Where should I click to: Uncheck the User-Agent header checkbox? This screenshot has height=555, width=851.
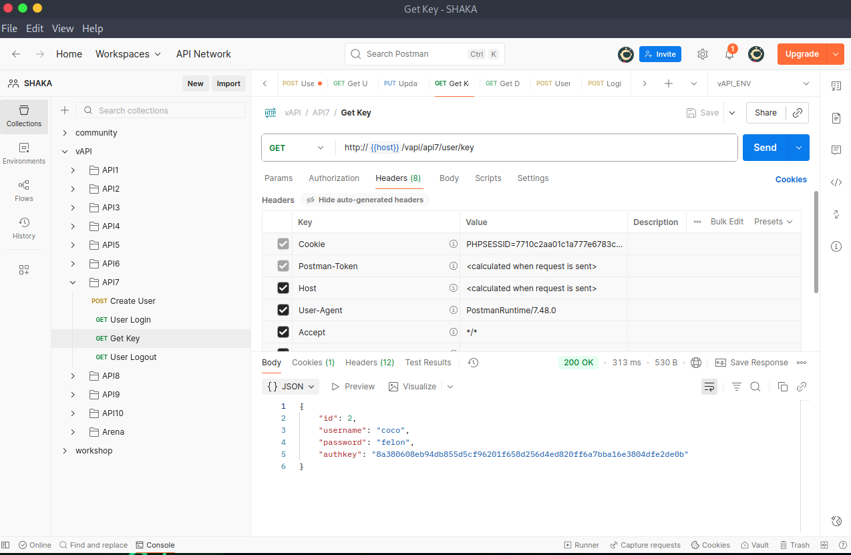point(283,311)
